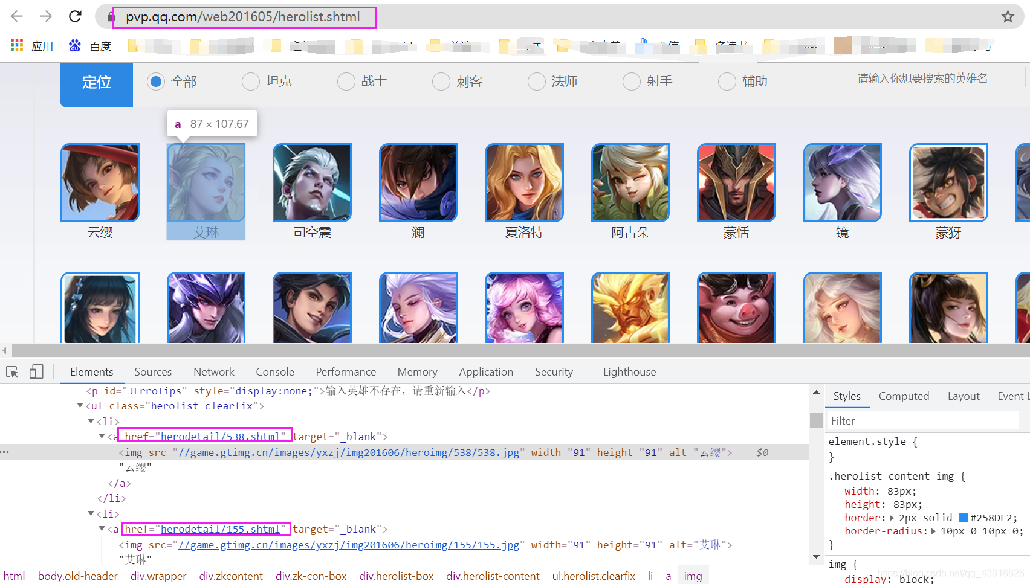Select the 辅助 radio button
This screenshot has width=1030, height=584.
click(727, 81)
